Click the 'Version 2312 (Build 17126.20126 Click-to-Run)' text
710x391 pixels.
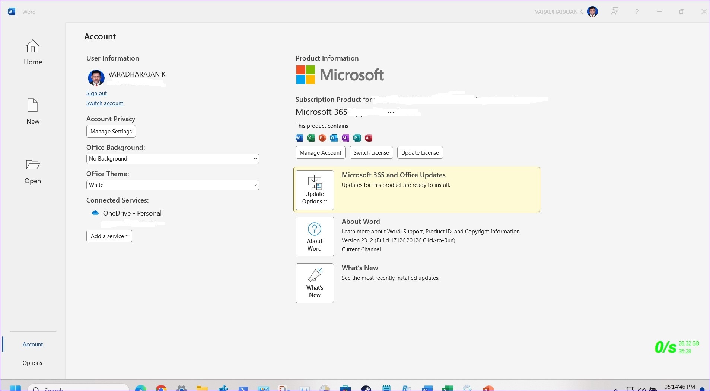point(398,240)
